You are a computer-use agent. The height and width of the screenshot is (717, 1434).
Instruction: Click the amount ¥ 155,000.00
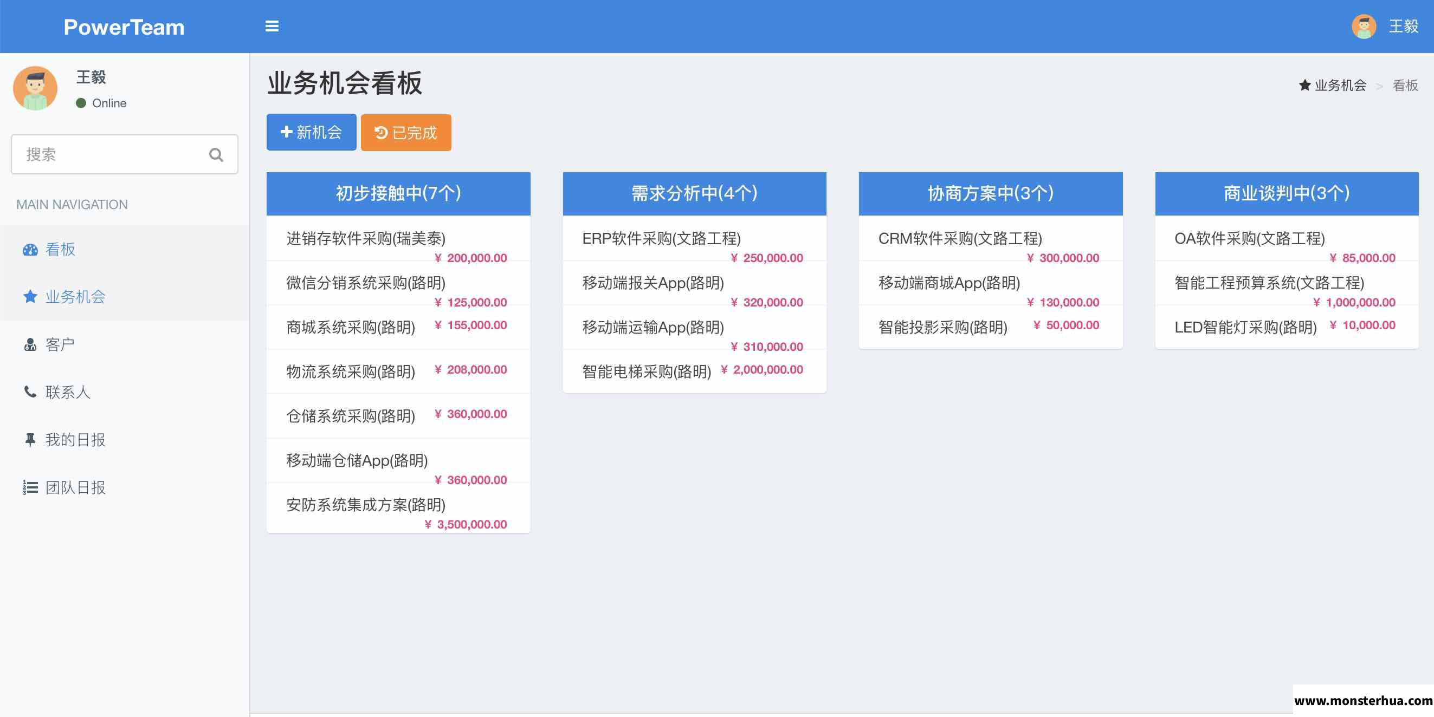[x=470, y=325]
